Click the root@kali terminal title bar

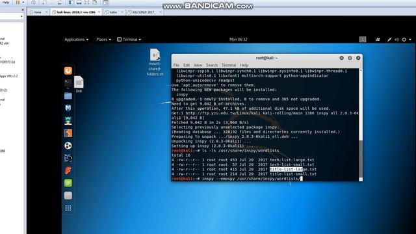(266, 58)
